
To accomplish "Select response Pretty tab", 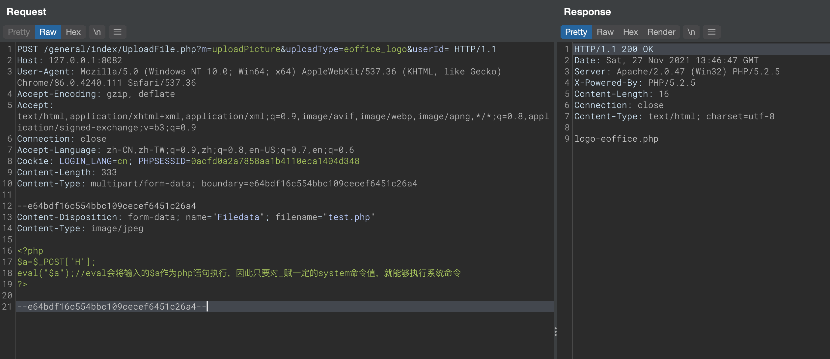I will [576, 32].
